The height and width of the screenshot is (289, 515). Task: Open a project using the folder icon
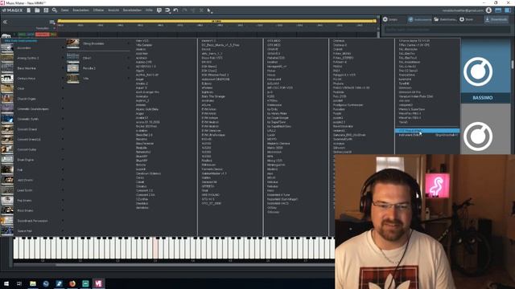[x=37, y=10]
